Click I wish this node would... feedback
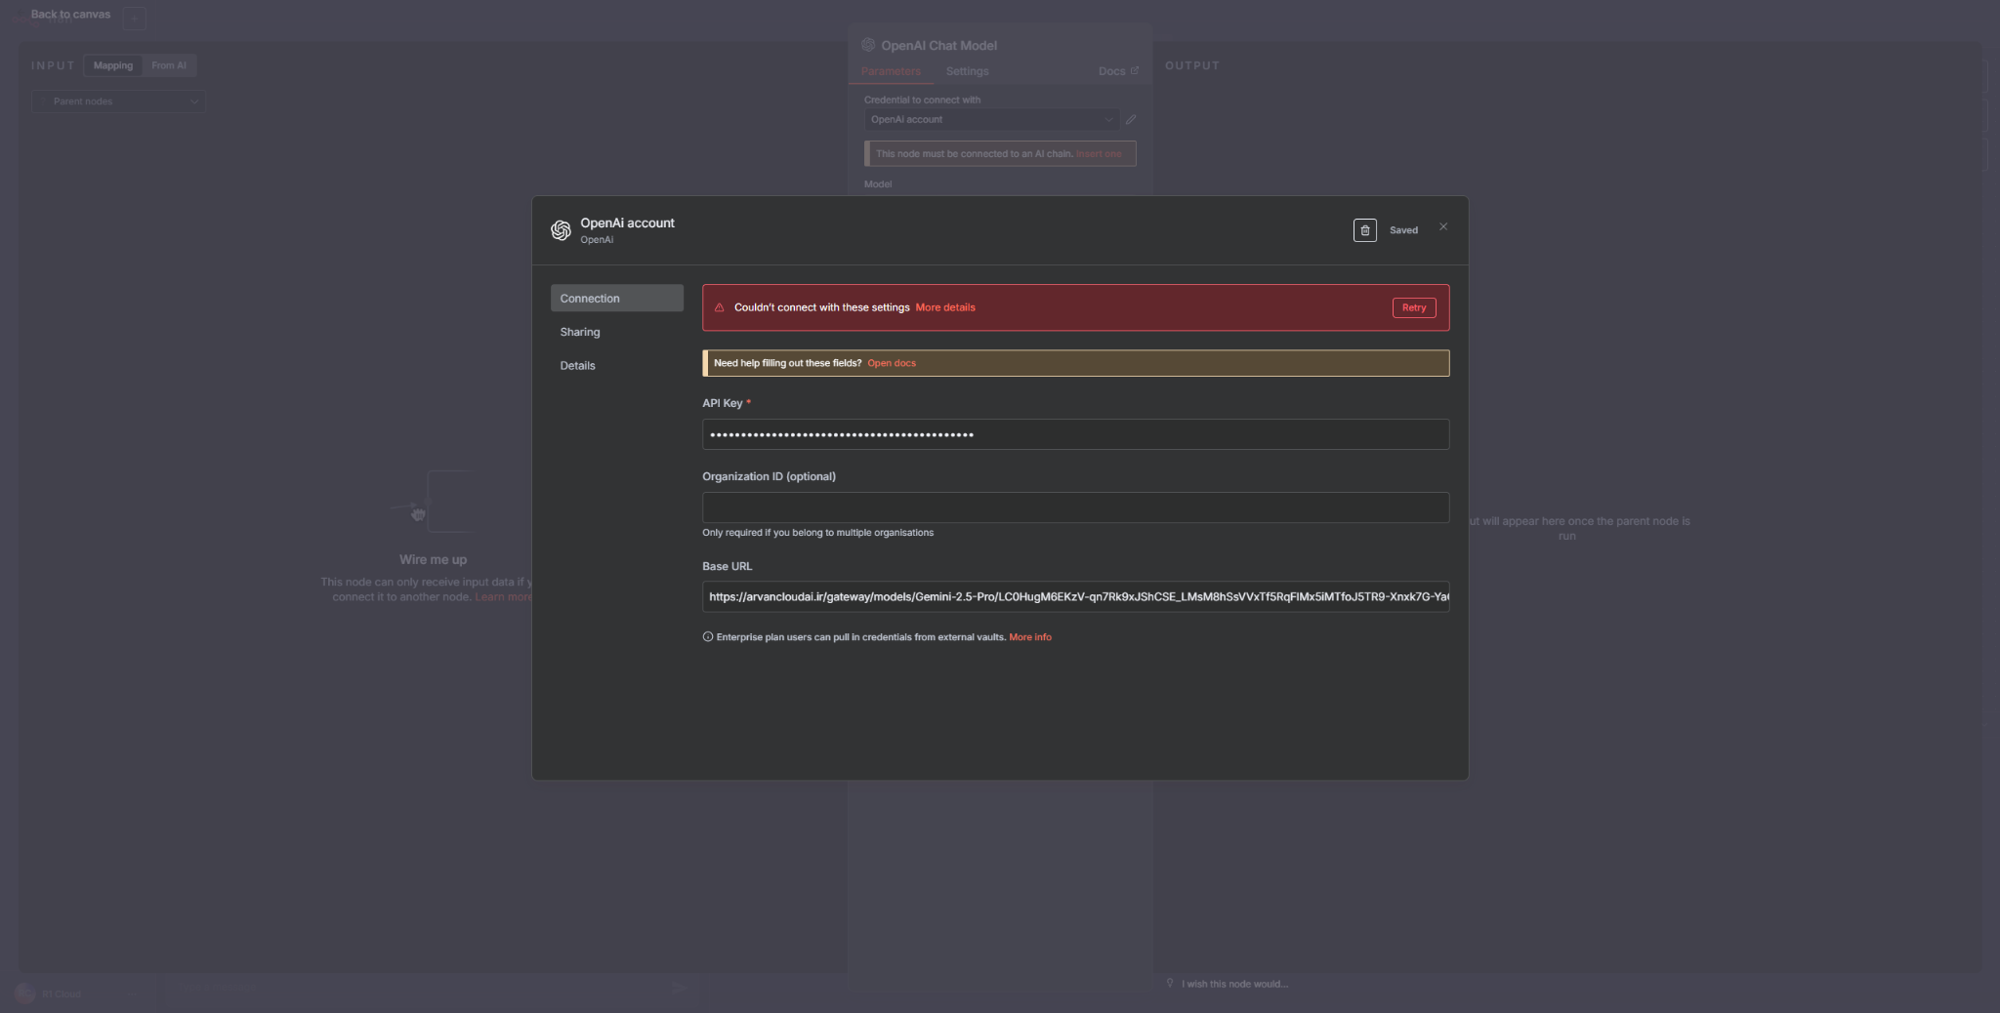This screenshot has width=2000, height=1013. (1234, 984)
